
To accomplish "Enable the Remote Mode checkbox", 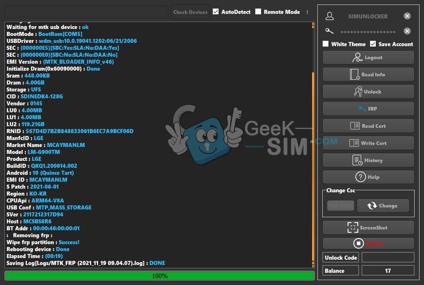I will pyautogui.click(x=258, y=11).
